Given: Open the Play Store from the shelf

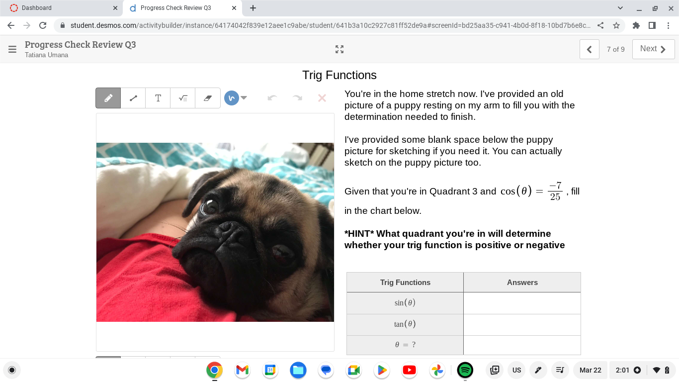Looking at the screenshot, I should 382,370.
